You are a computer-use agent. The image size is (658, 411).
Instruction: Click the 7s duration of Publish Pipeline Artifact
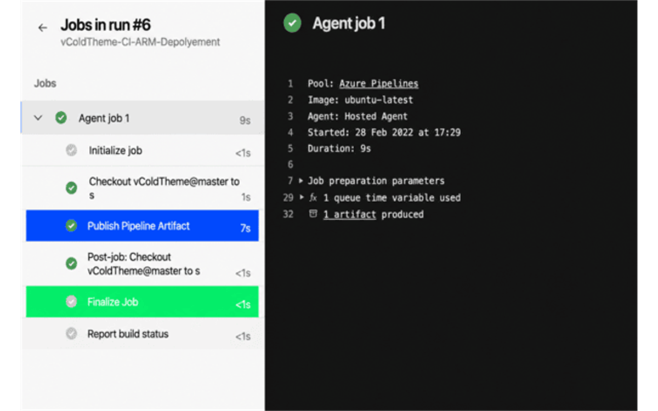[245, 228]
